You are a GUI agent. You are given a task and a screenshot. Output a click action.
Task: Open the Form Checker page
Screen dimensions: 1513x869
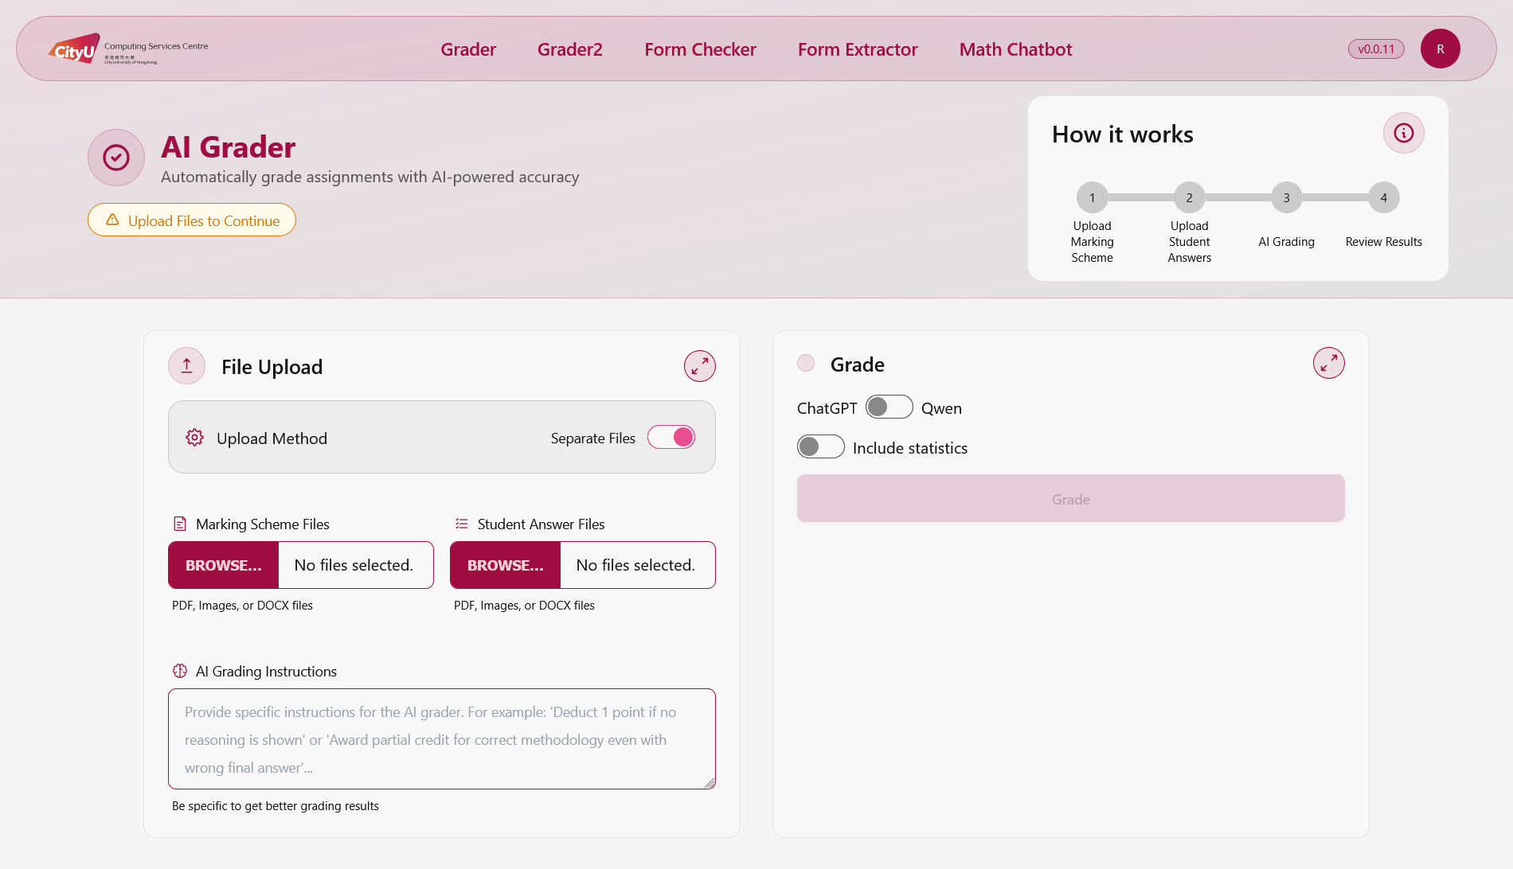(700, 49)
